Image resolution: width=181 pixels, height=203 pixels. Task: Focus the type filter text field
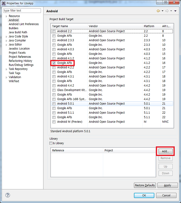[x=22, y=11]
